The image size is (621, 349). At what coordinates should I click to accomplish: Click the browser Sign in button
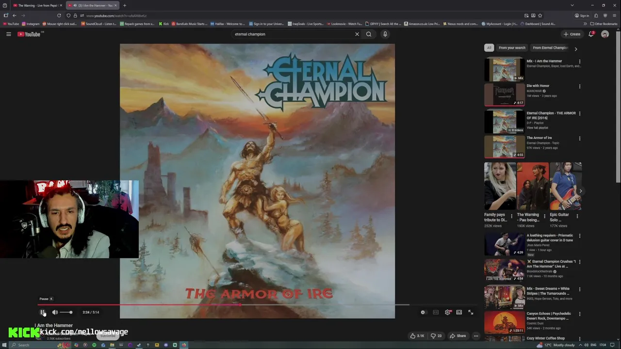pyautogui.click(x=582, y=16)
